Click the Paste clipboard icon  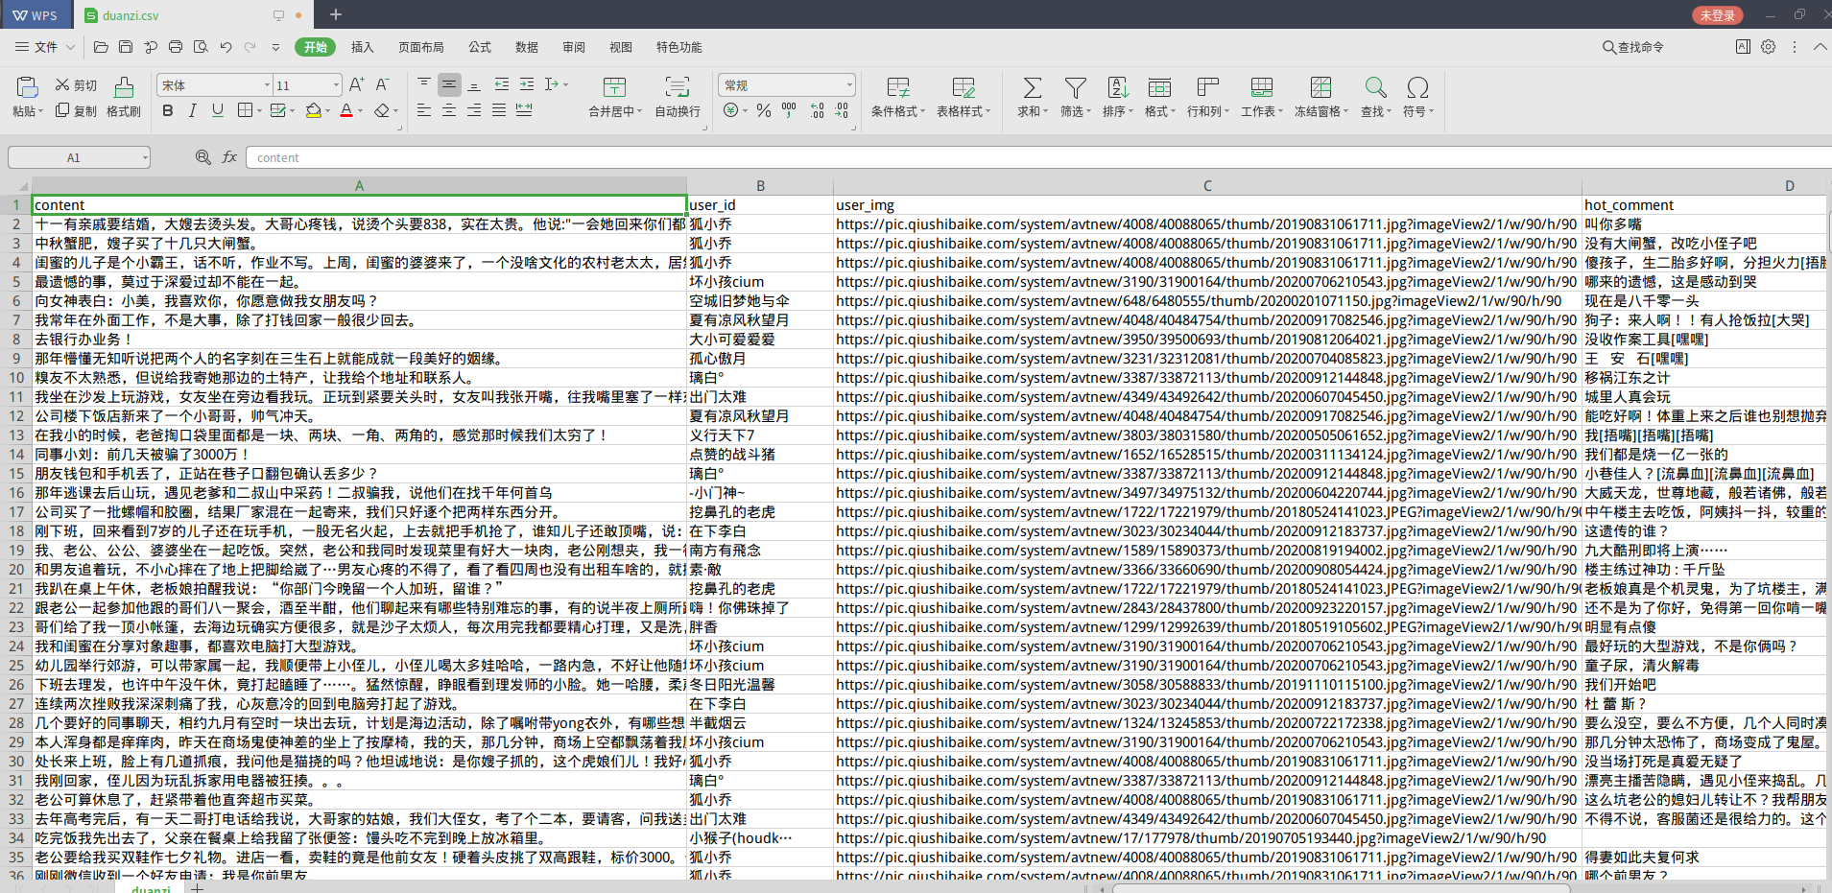click(x=27, y=88)
